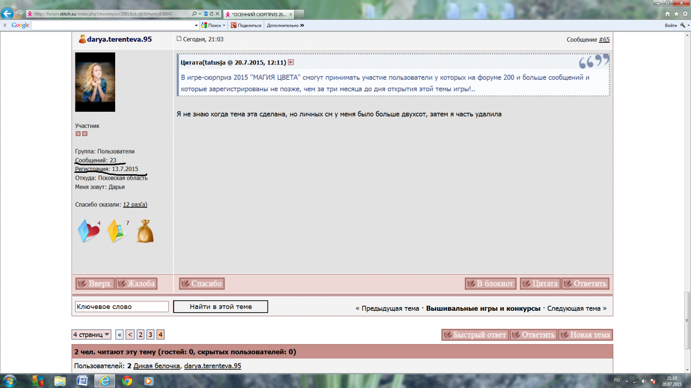Open the '4 страниц' page dropdown
This screenshot has width=691, height=388.
pos(91,335)
